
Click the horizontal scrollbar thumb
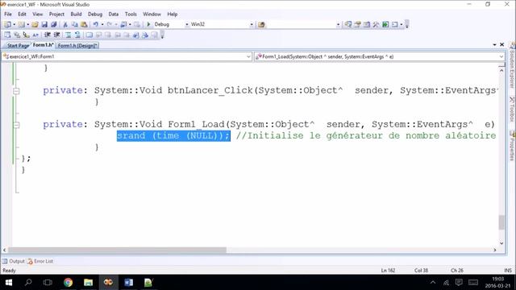pyautogui.click(x=117, y=251)
